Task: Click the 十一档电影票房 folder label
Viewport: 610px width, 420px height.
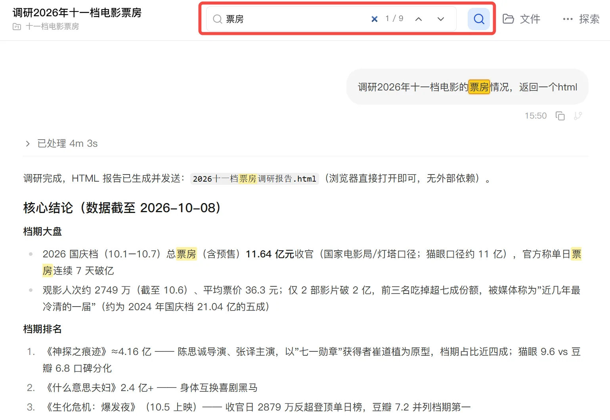Action: click(52, 27)
